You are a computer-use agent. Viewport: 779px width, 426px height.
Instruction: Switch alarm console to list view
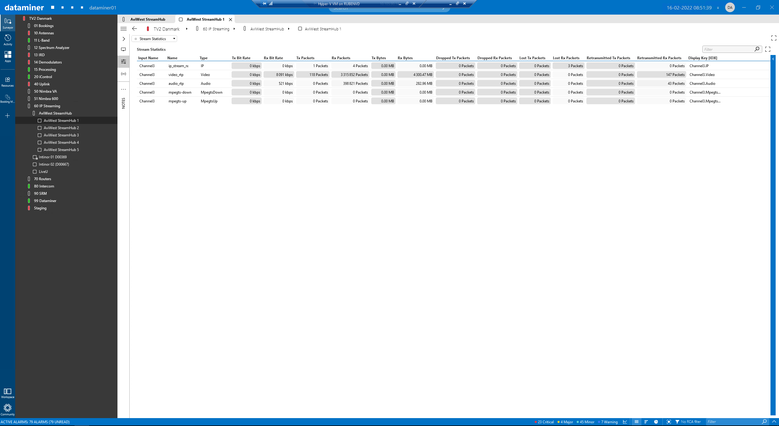pos(636,422)
